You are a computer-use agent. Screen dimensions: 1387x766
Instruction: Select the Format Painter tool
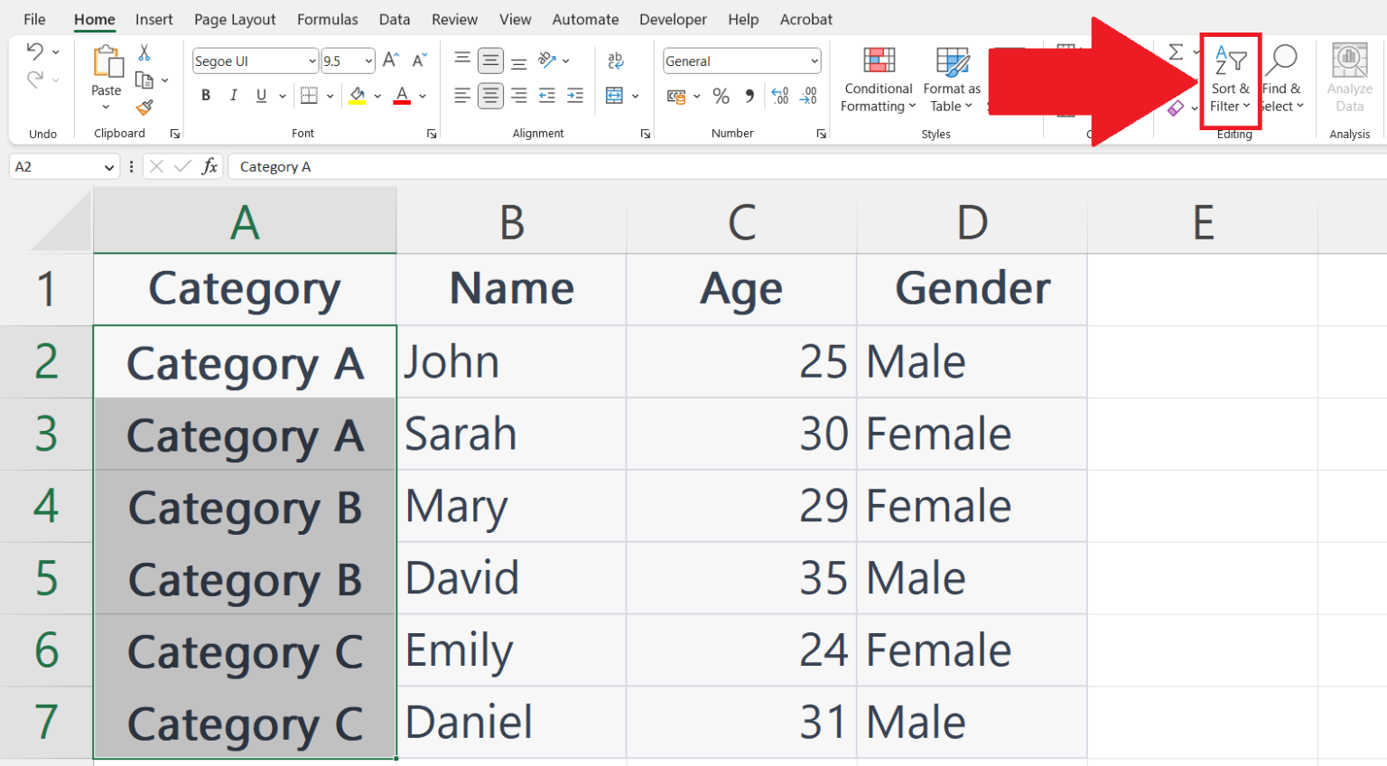point(144,108)
